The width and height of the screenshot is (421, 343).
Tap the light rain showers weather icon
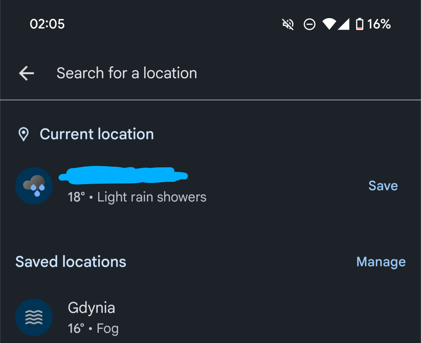34,186
